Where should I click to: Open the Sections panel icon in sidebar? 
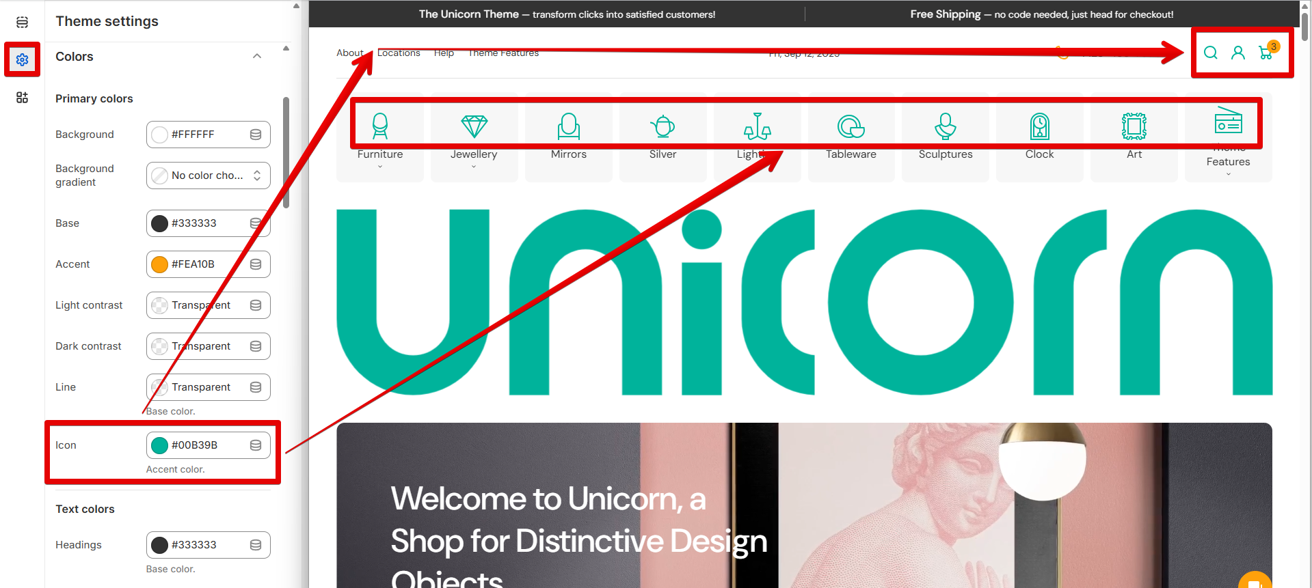[x=22, y=23]
